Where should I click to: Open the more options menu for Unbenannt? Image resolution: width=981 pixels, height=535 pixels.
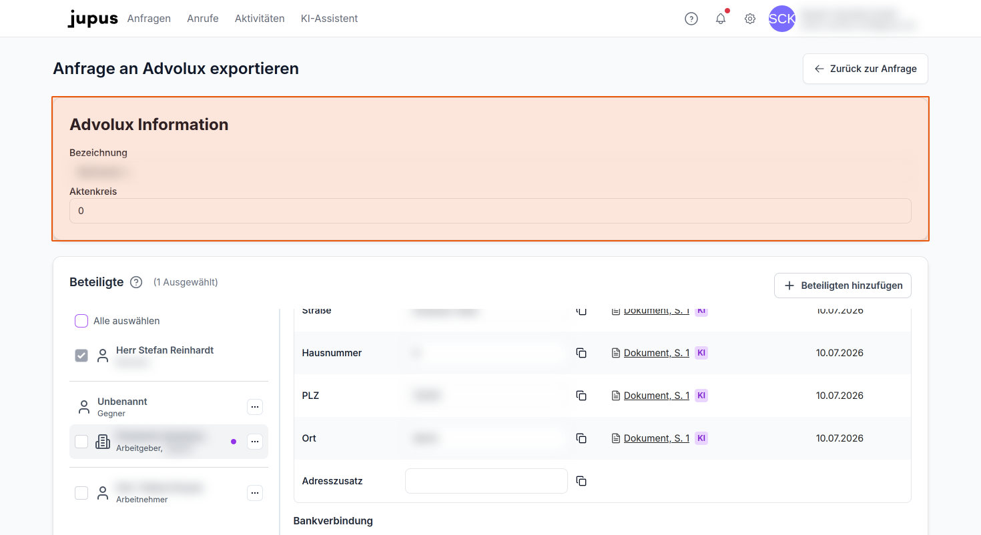tap(255, 407)
